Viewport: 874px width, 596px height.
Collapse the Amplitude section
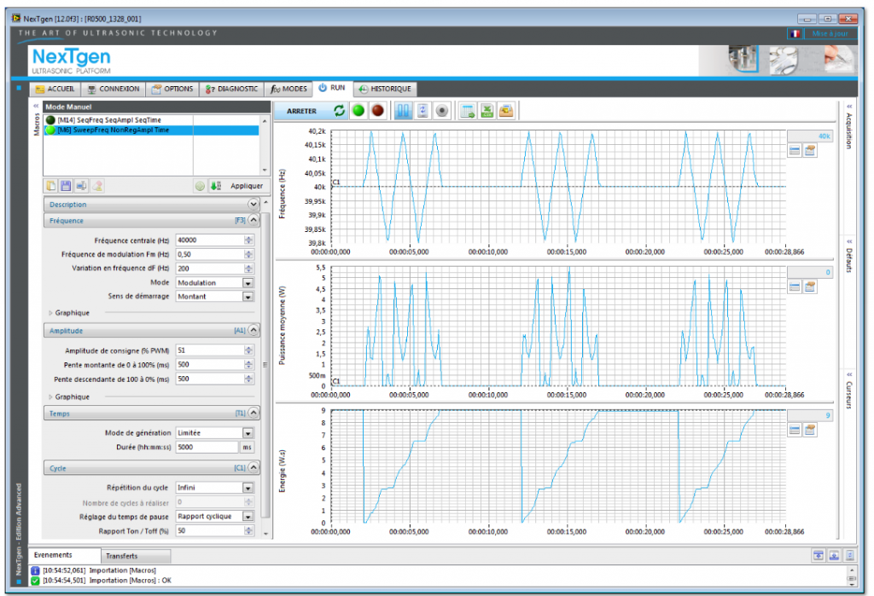click(253, 330)
